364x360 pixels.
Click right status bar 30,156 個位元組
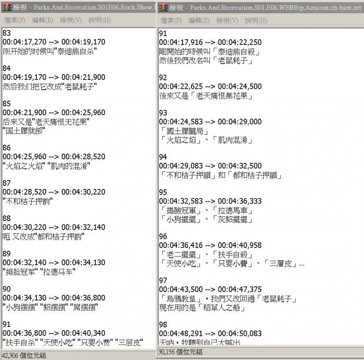pyautogui.click(x=180, y=351)
